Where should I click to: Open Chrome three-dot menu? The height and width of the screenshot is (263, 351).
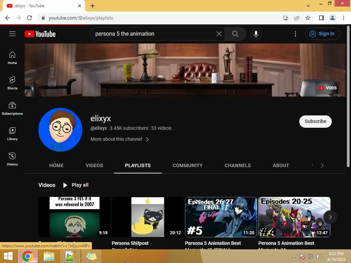click(343, 18)
